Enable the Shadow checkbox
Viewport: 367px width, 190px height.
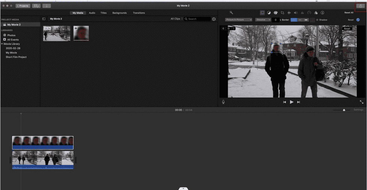[x=317, y=20]
